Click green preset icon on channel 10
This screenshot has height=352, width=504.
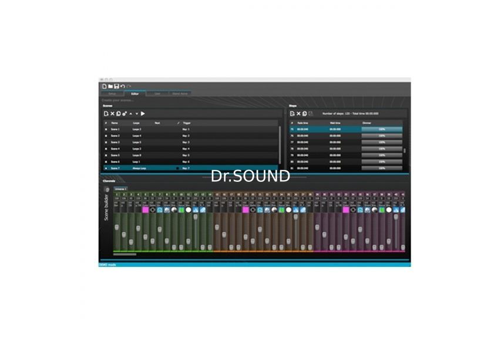[182, 210]
